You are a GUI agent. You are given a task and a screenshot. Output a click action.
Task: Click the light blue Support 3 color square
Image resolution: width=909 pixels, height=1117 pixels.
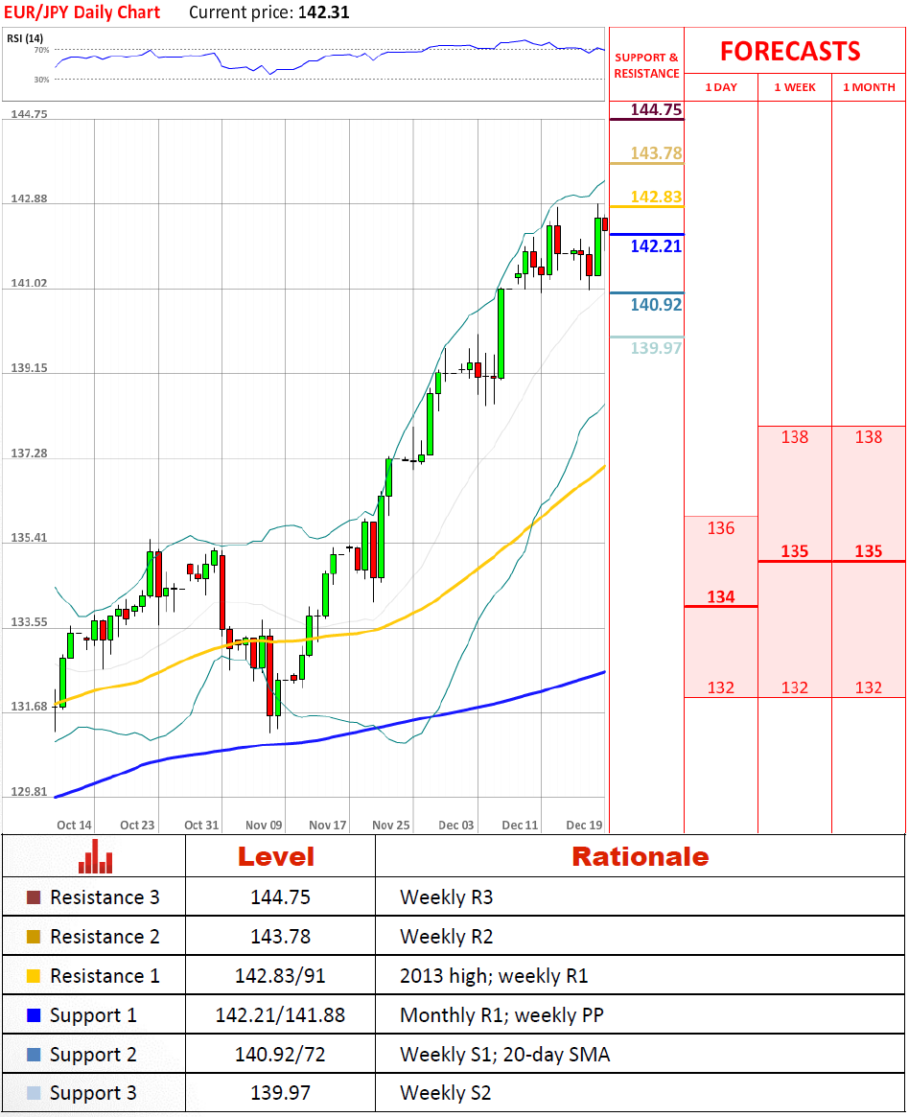click(34, 1093)
